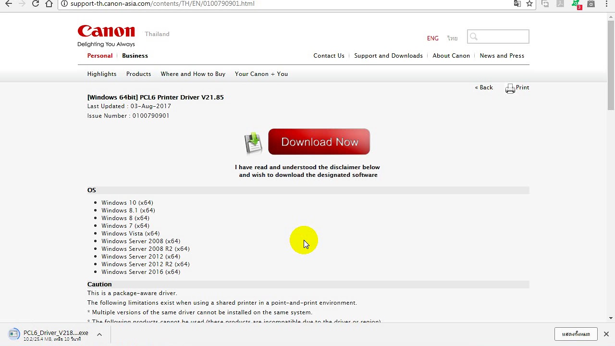Click 'Windows 10 (x64)' list item
Viewport: 615px width, 346px height.
[x=127, y=203]
